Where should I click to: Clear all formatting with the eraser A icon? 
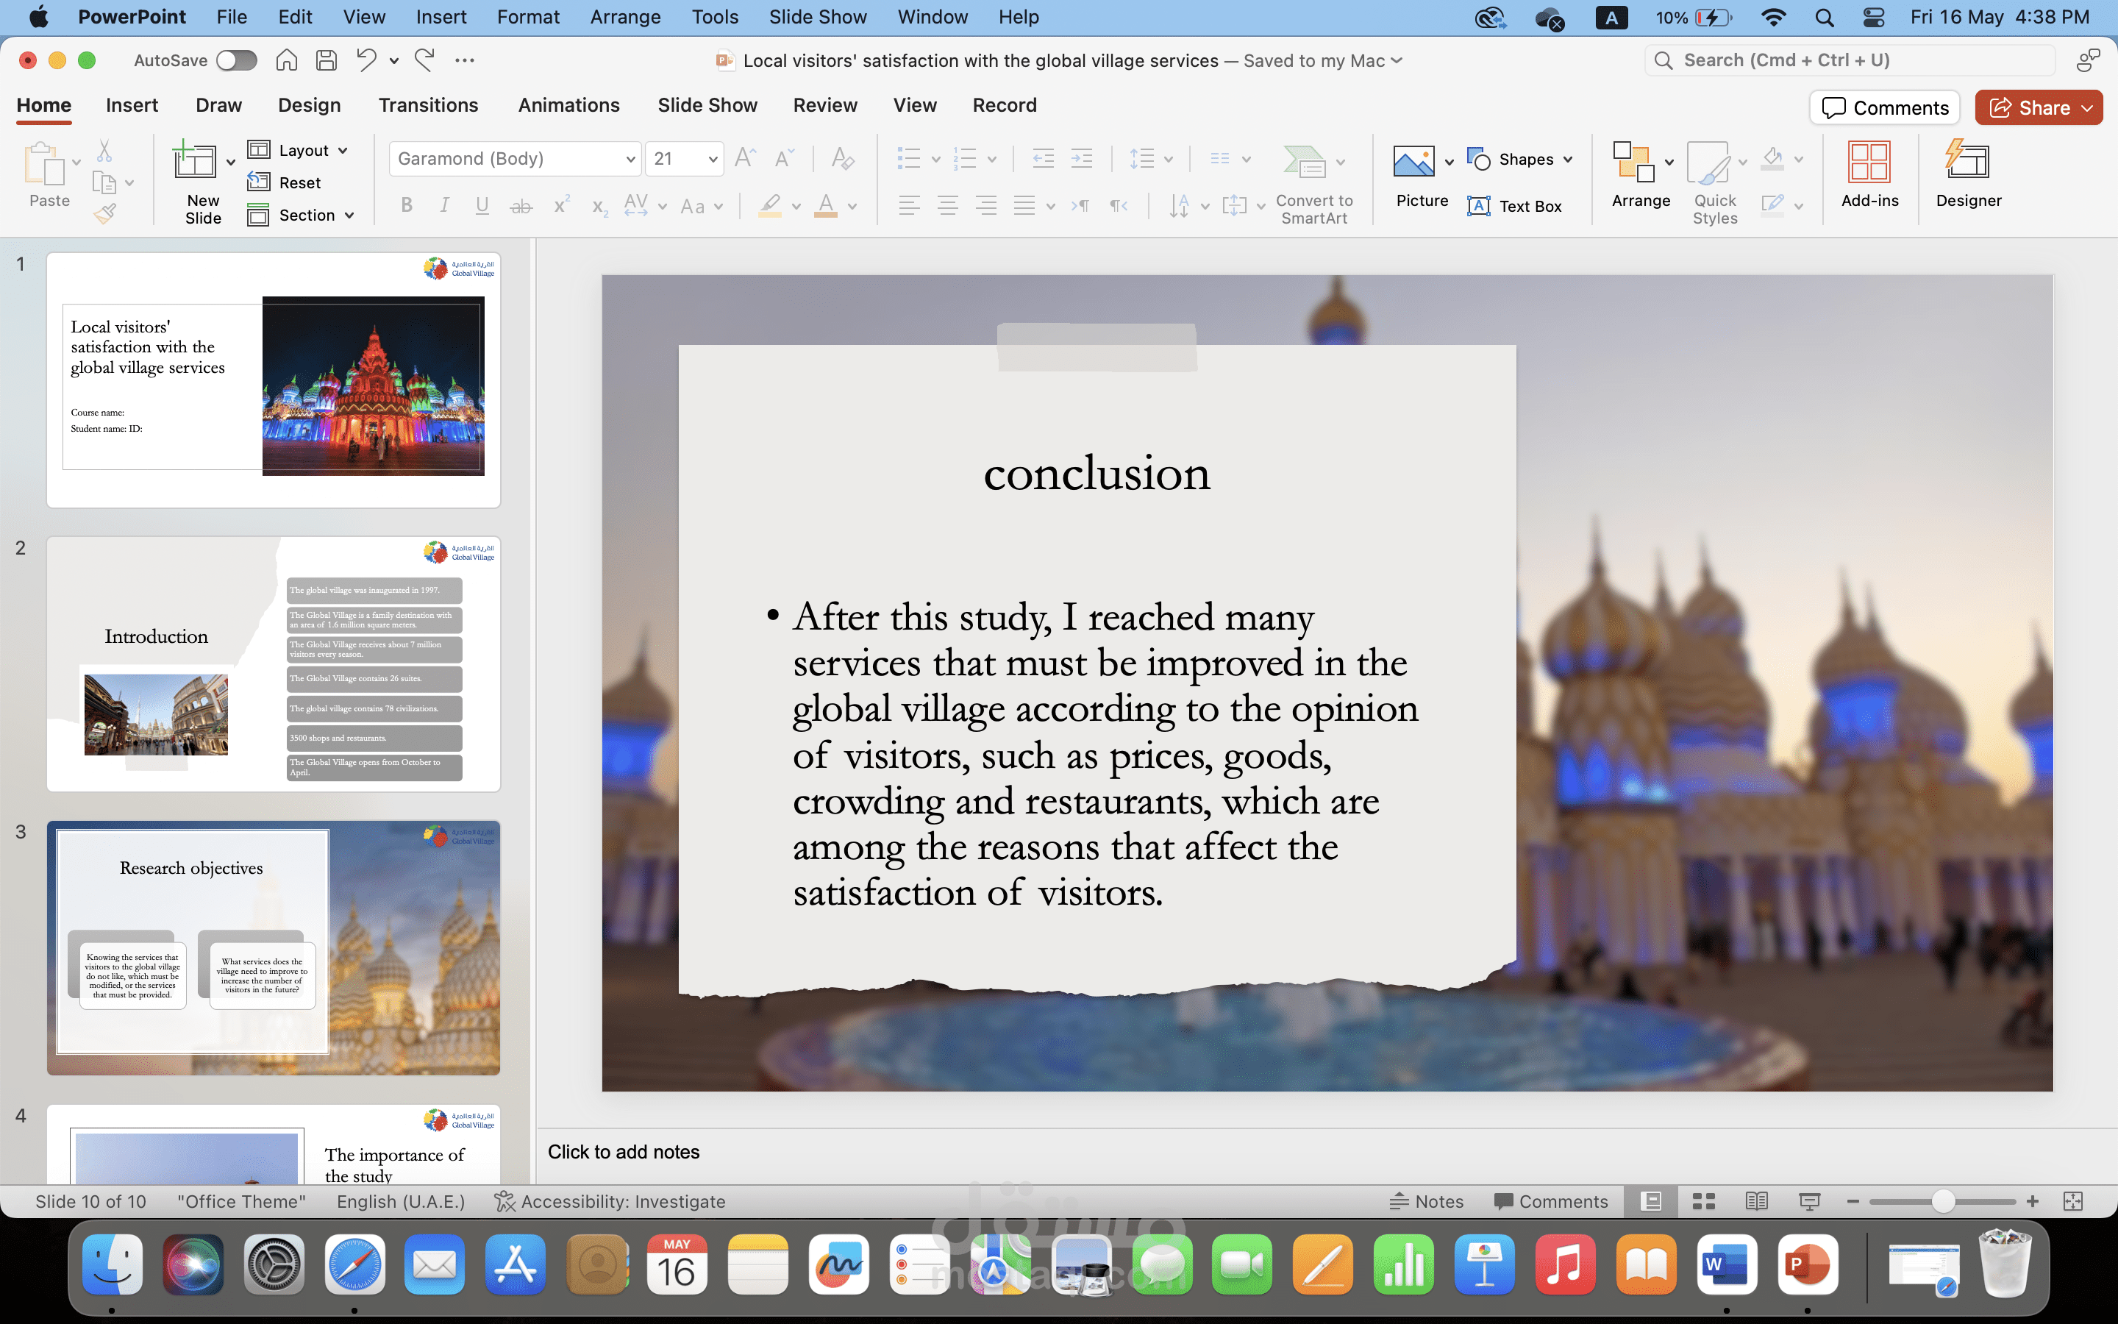842,158
